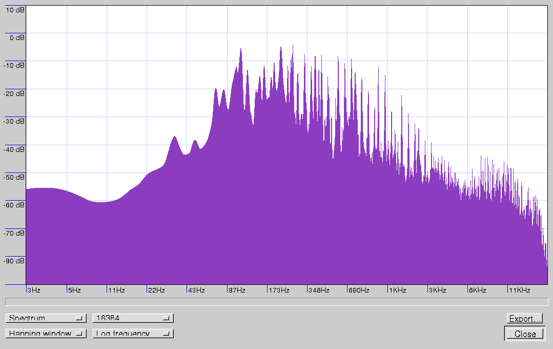This screenshot has width=553, height=349.
Task: Click the 1KHz frequency axis label
Action: (x=398, y=290)
